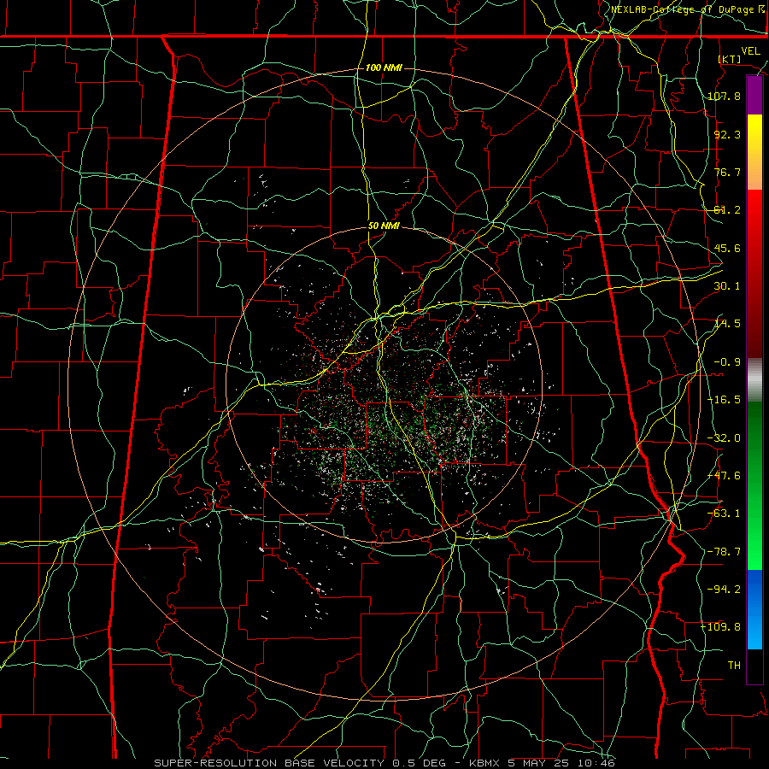Click the green segment of the color bar

(x=754, y=485)
